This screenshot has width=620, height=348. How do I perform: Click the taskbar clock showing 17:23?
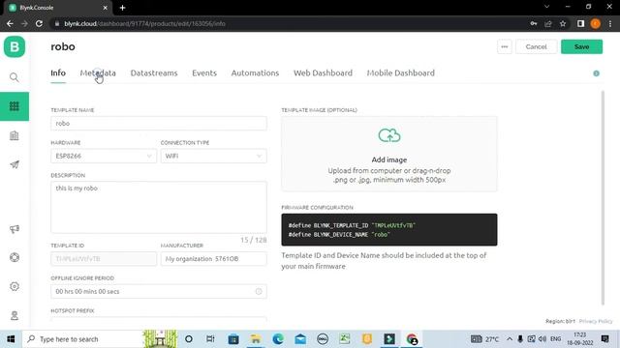pos(580,339)
